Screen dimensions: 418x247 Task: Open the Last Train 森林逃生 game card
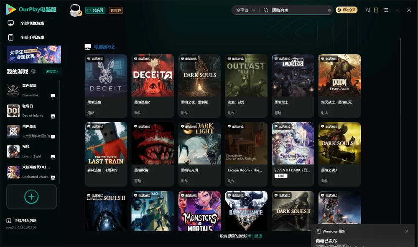[x=106, y=154]
